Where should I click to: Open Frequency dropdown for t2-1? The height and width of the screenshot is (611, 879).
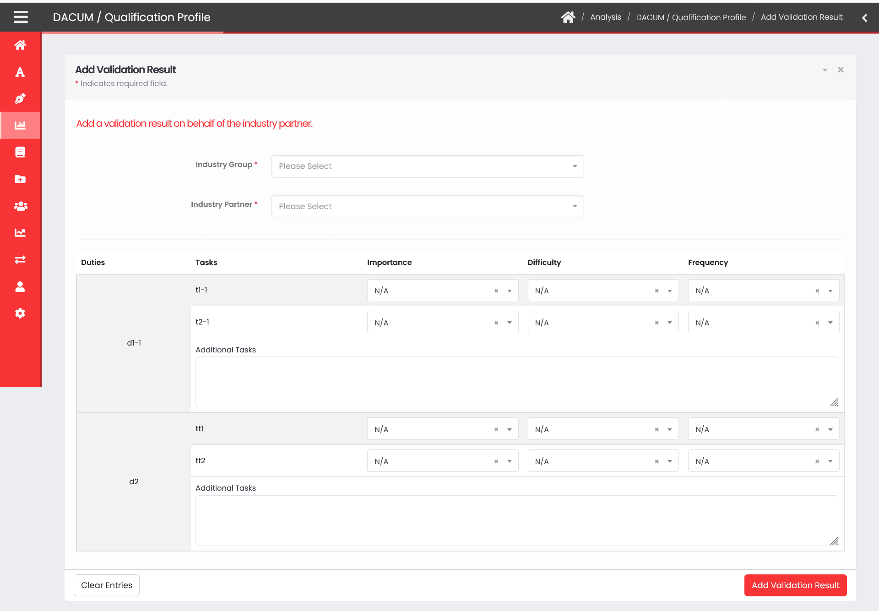(764, 322)
